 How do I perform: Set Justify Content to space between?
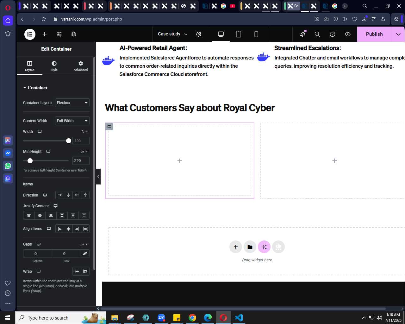point(62,215)
